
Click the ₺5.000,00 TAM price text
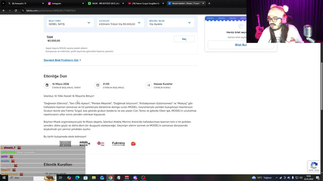[x=54, y=41]
